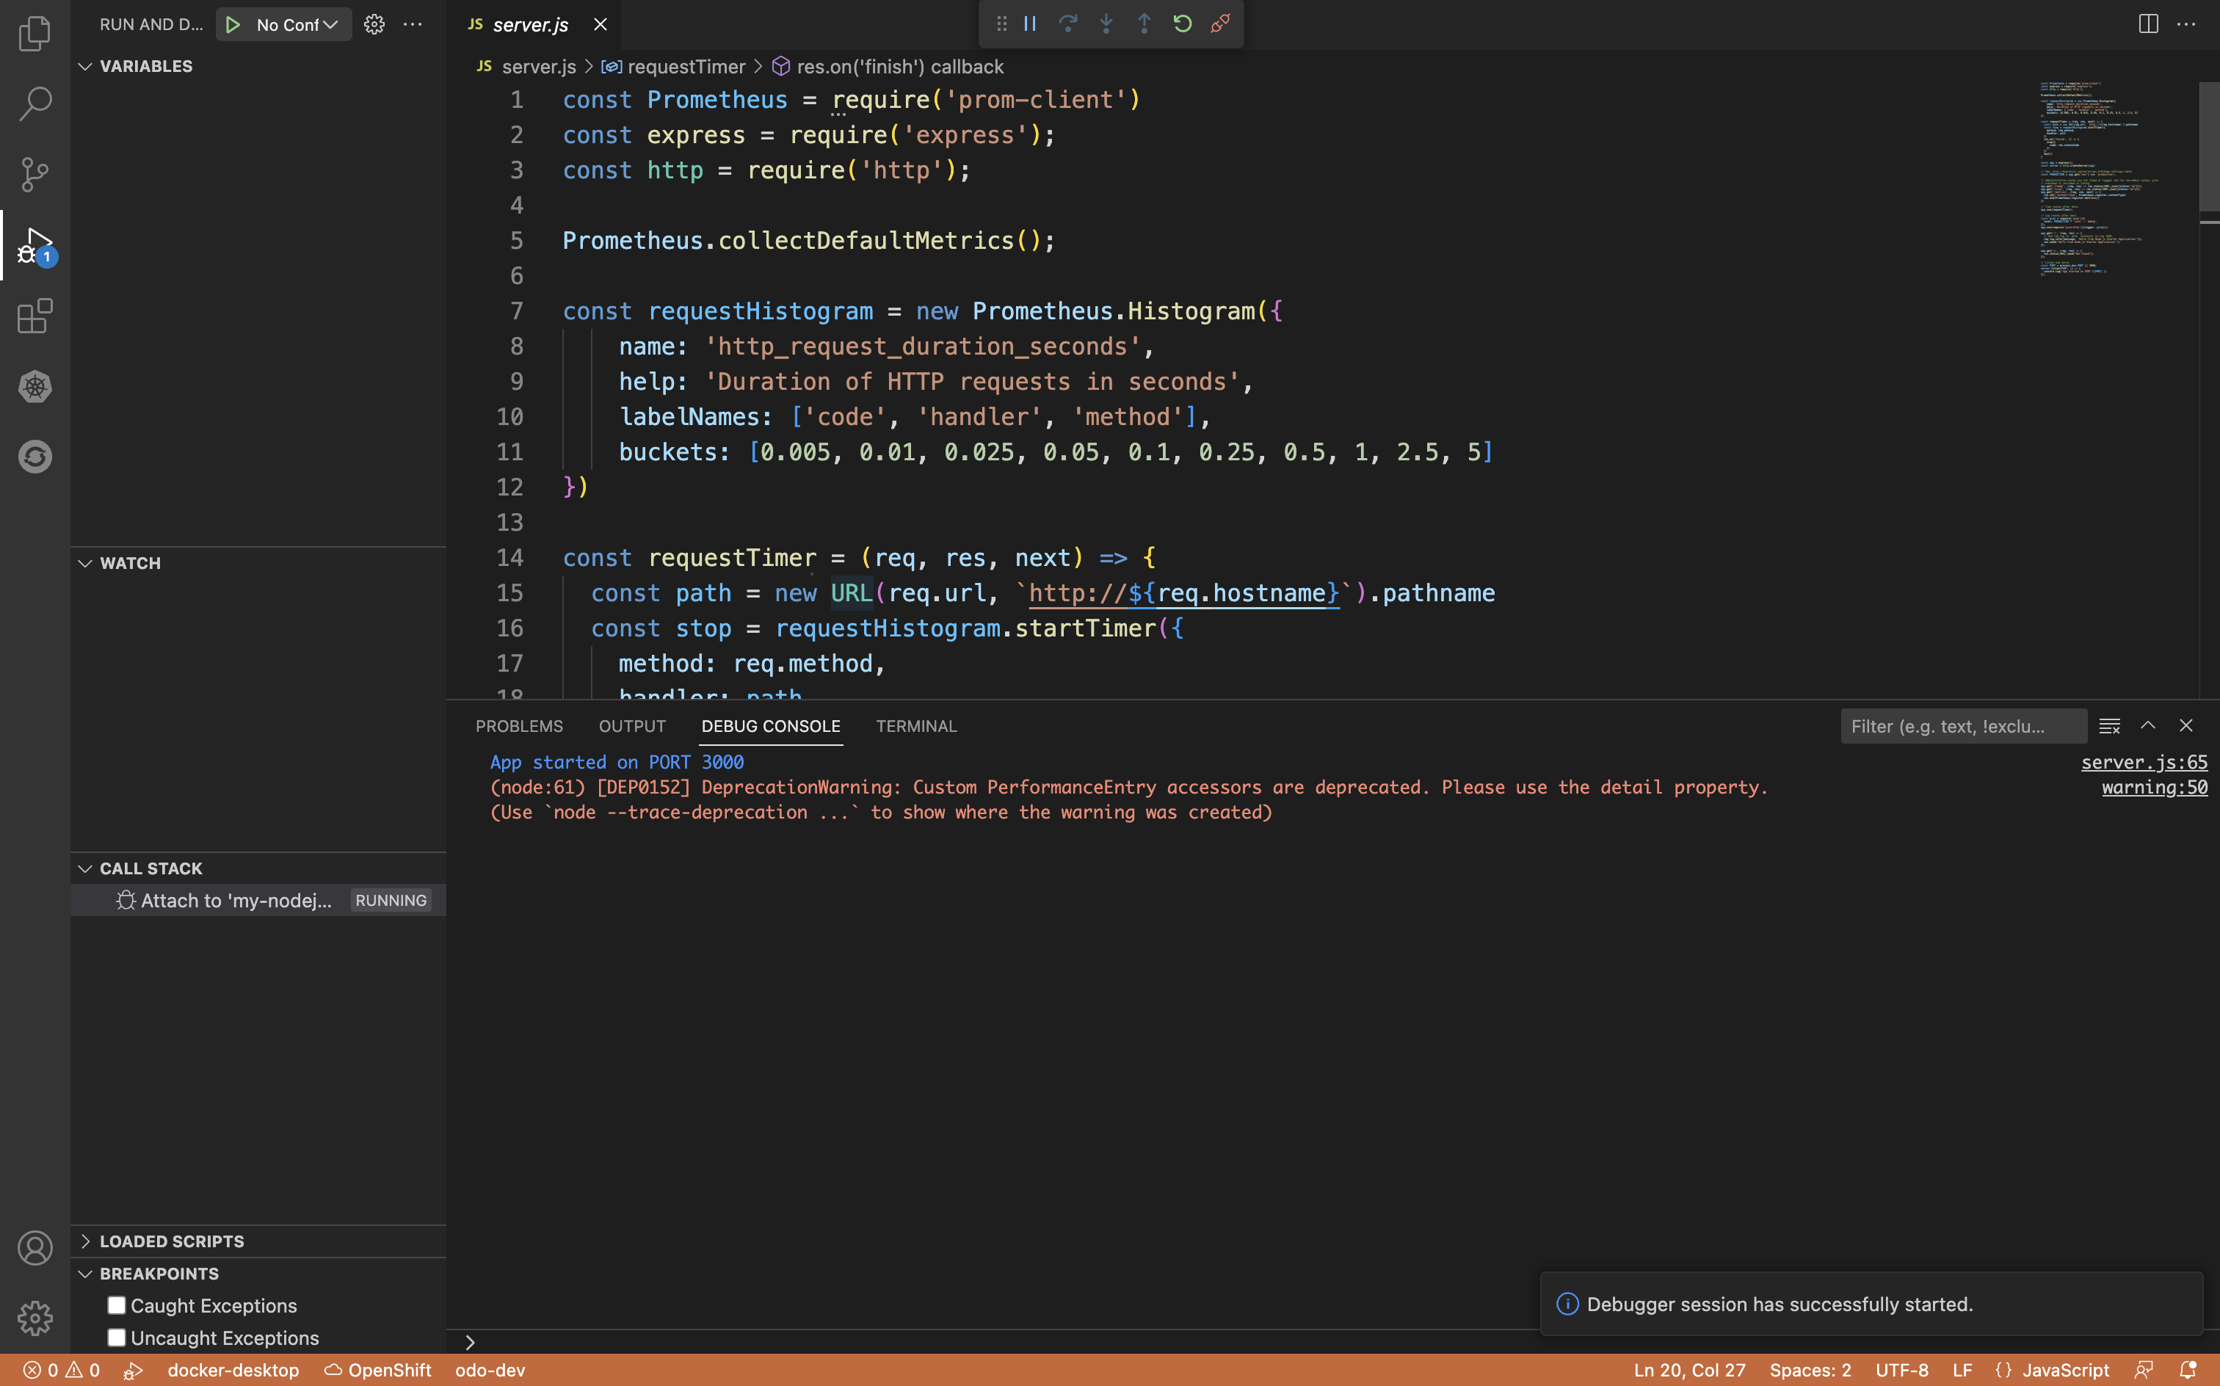Toggle the Caught Exceptions checkbox
2220x1386 pixels.
pos(117,1306)
